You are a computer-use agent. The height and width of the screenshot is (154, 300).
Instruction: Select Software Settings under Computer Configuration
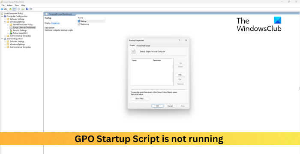[x=15, y=19]
